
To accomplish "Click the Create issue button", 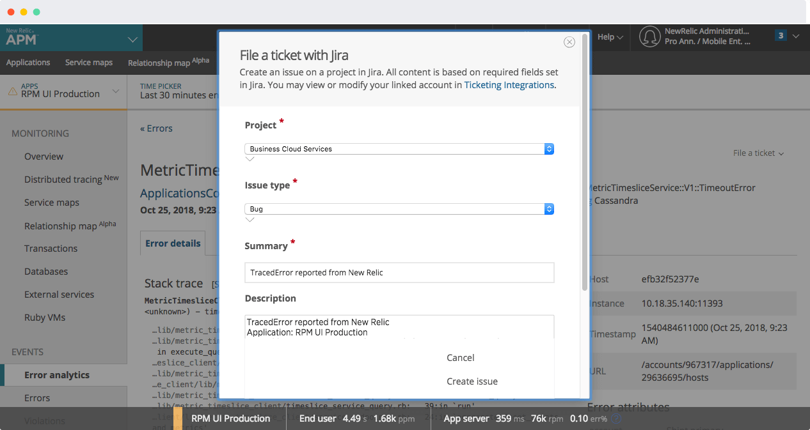I will pyautogui.click(x=472, y=381).
